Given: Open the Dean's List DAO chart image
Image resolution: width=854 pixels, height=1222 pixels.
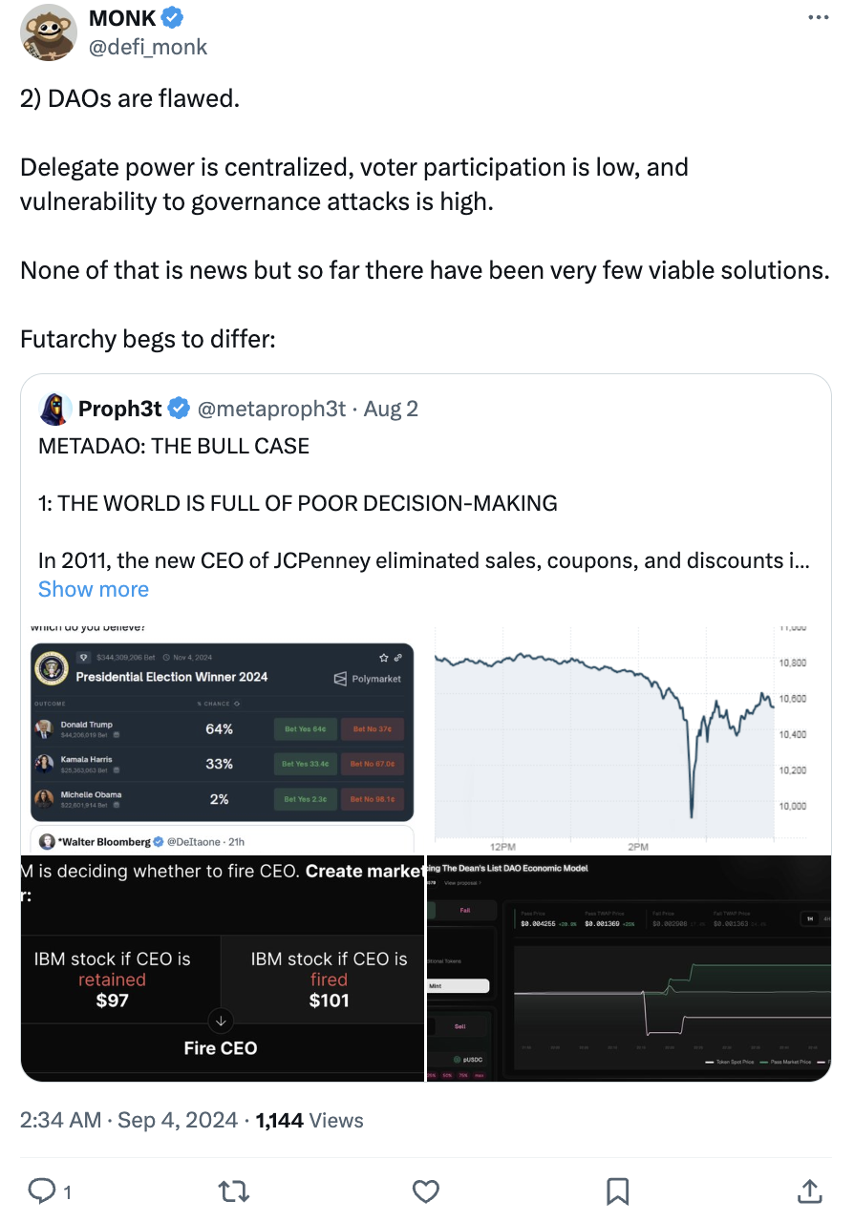Looking at the screenshot, I should tap(629, 968).
